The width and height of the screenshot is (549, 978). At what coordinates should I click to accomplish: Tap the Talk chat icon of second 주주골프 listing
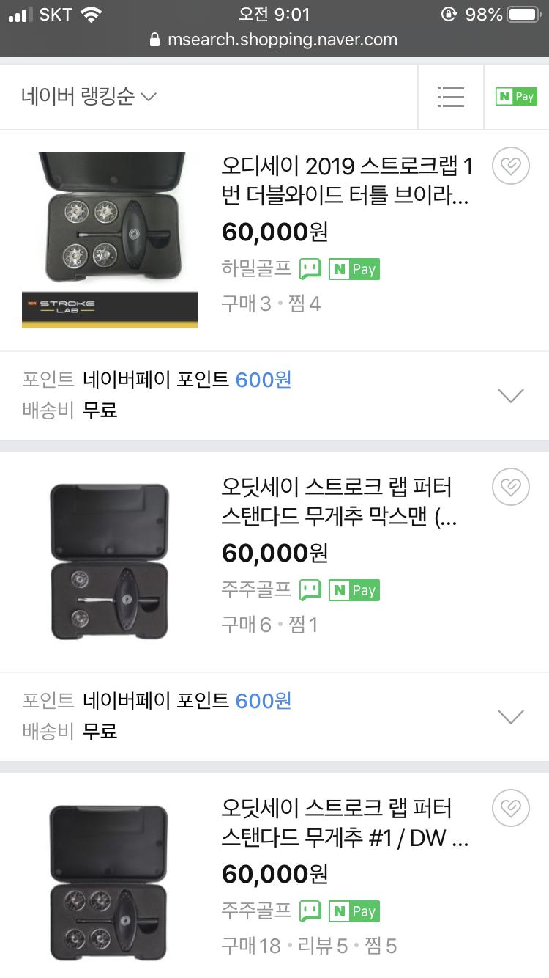[x=310, y=590]
